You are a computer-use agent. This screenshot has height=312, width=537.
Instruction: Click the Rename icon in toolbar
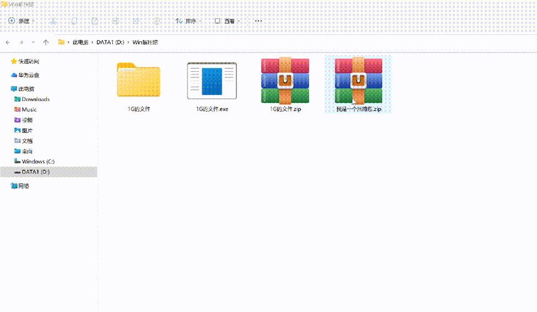coord(116,21)
